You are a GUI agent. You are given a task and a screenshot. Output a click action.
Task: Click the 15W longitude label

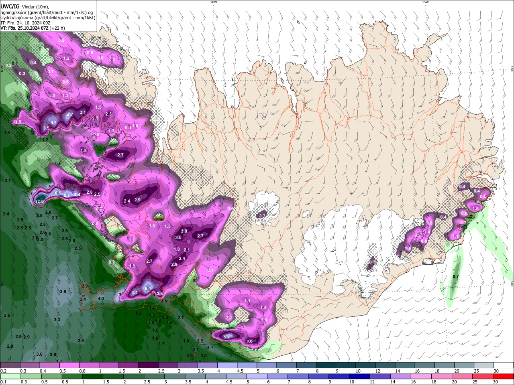coord(425,2)
